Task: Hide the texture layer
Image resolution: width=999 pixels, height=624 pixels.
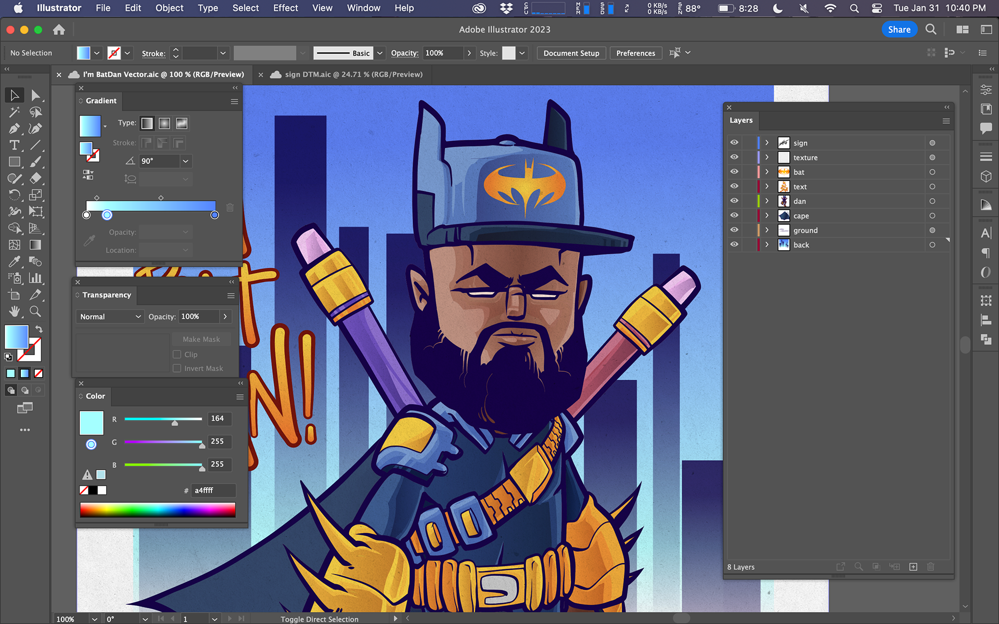Action: click(734, 157)
